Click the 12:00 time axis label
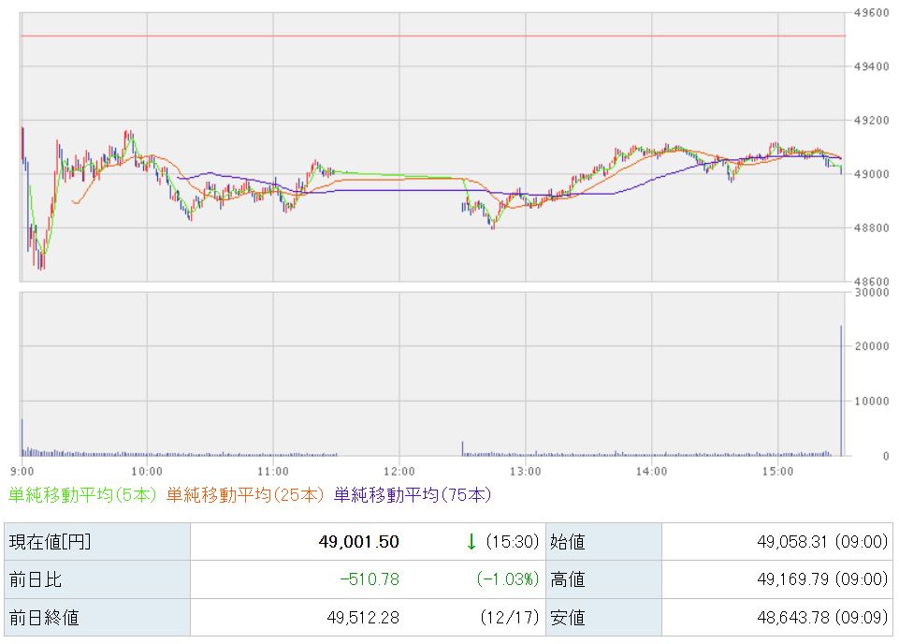This screenshot has width=899, height=644. (x=399, y=470)
